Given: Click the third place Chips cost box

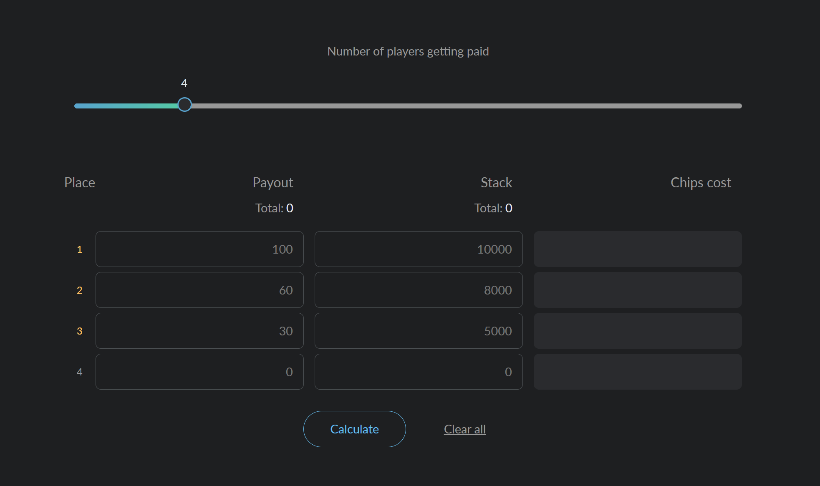Looking at the screenshot, I should coord(638,331).
